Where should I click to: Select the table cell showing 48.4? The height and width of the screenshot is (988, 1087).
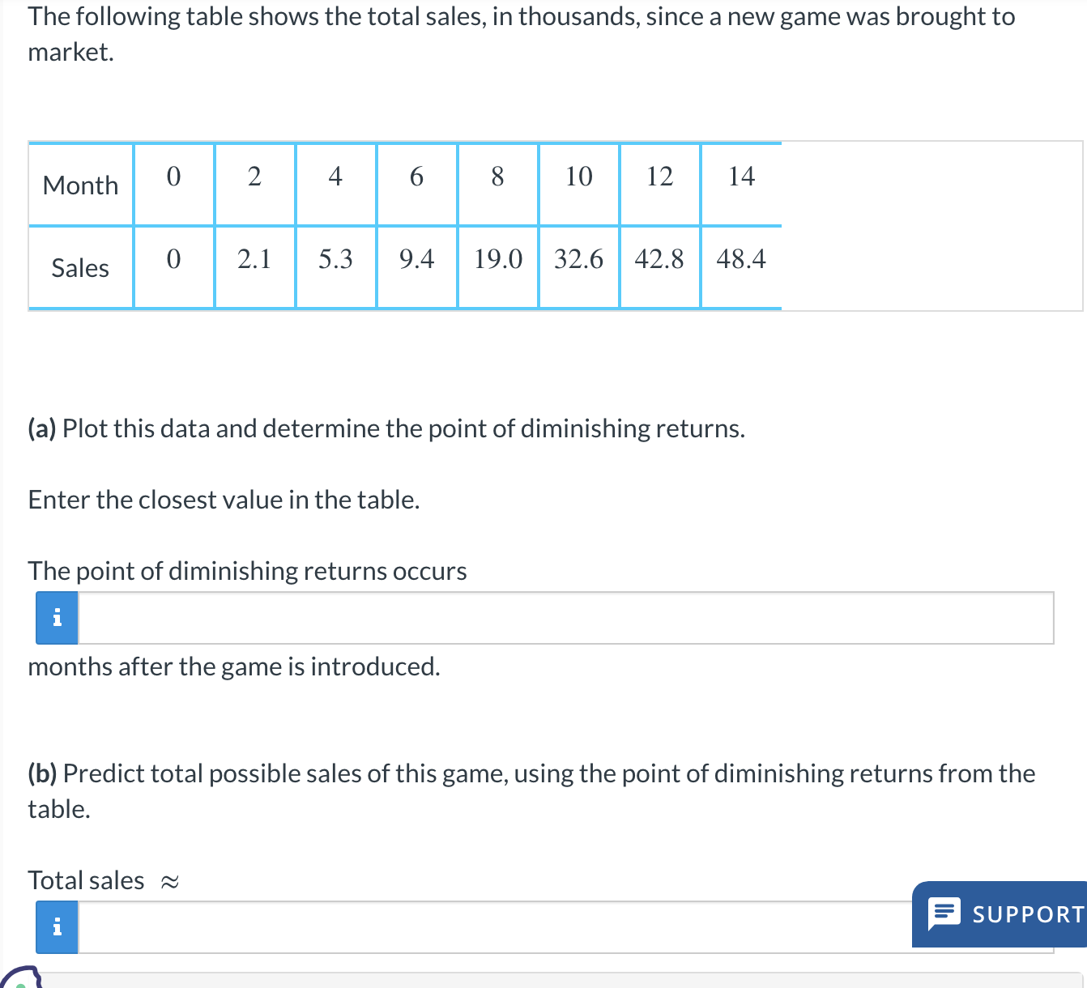741,260
